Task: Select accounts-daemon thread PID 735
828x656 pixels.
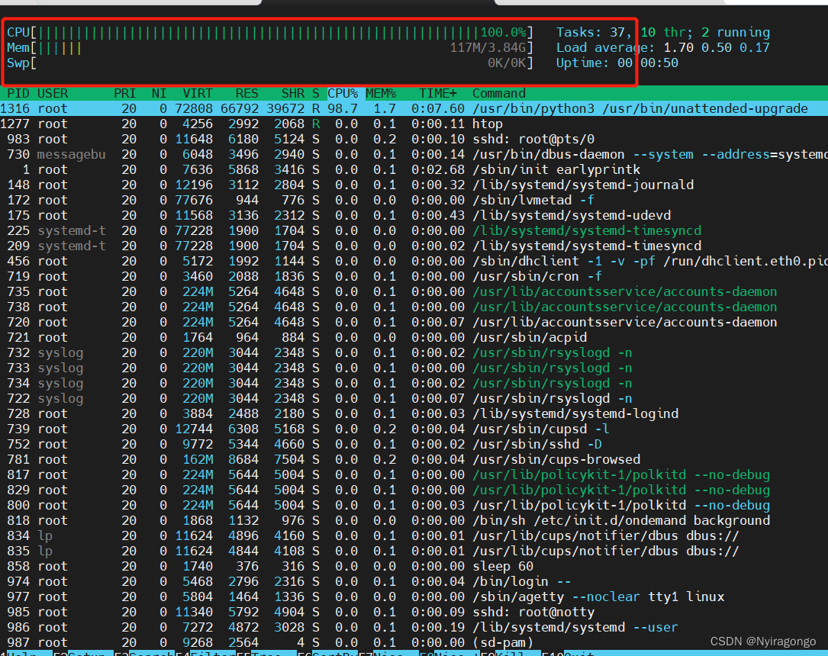Action: pos(414,292)
